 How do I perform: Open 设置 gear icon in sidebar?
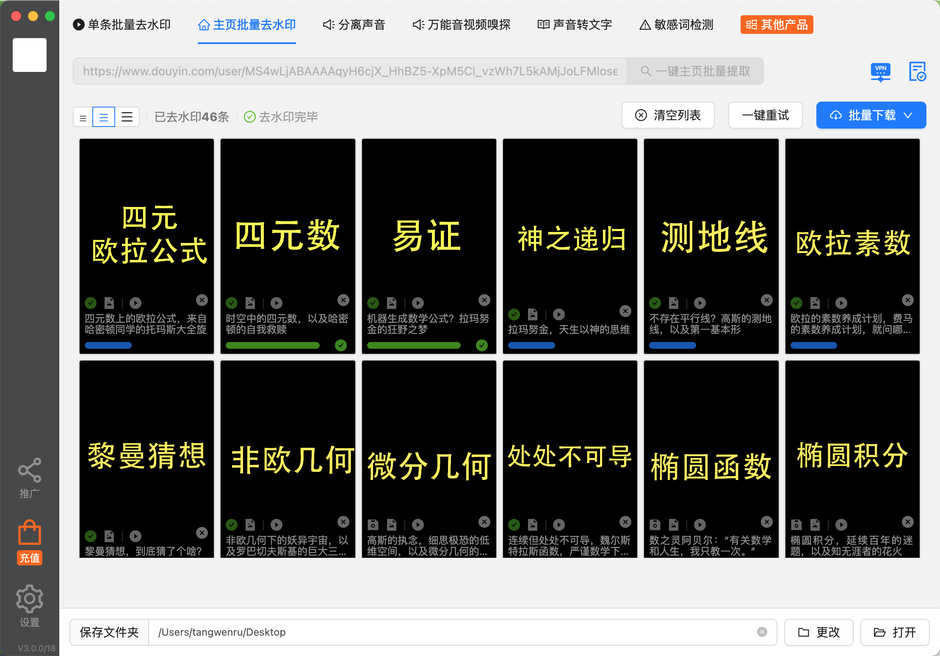pyautogui.click(x=30, y=598)
